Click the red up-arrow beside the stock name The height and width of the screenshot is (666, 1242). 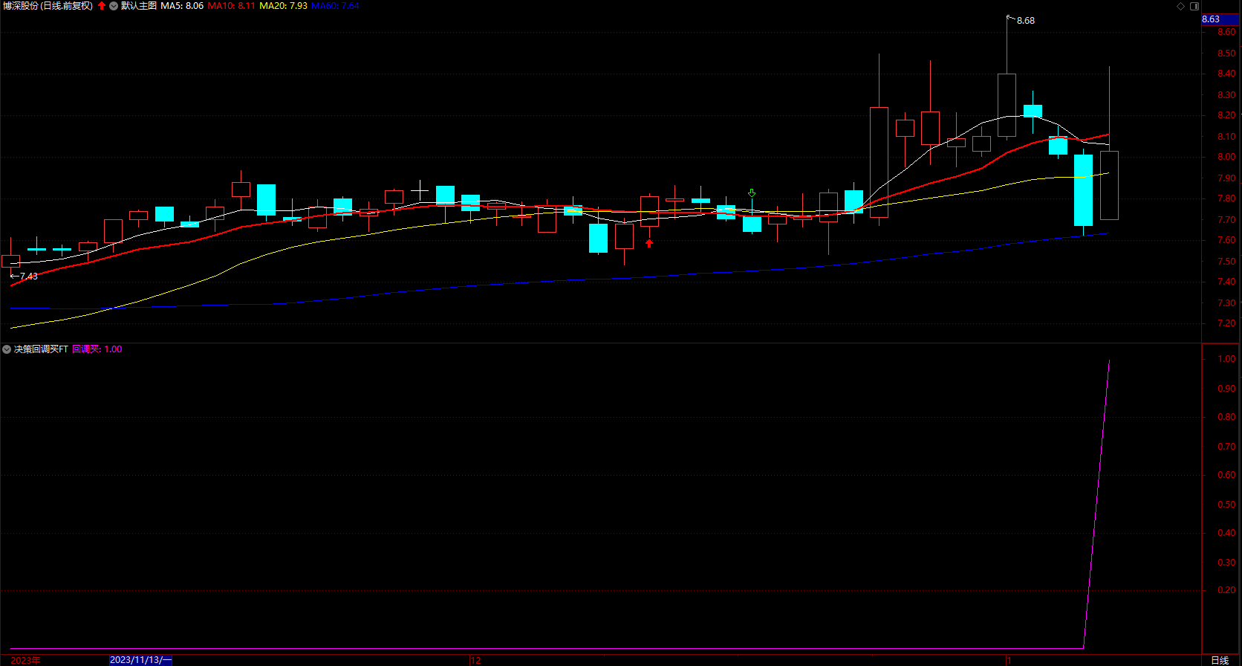pos(102,6)
